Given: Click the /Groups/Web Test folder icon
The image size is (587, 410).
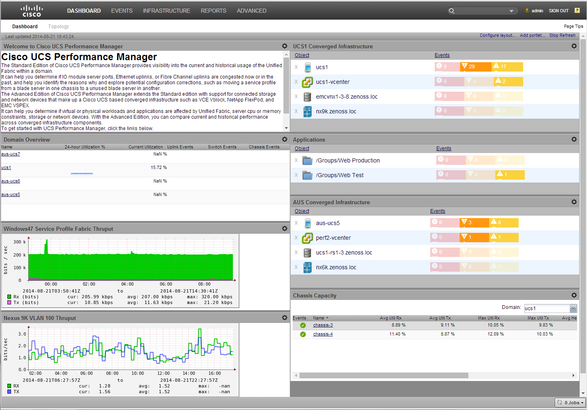Looking at the screenshot, I should [x=307, y=175].
